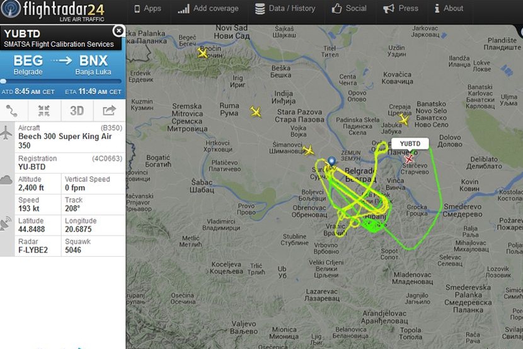The height and width of the screenshot is (349, 523).
Task: Click the blue Belgrade airport pin
Action: (x=331, y=162)
